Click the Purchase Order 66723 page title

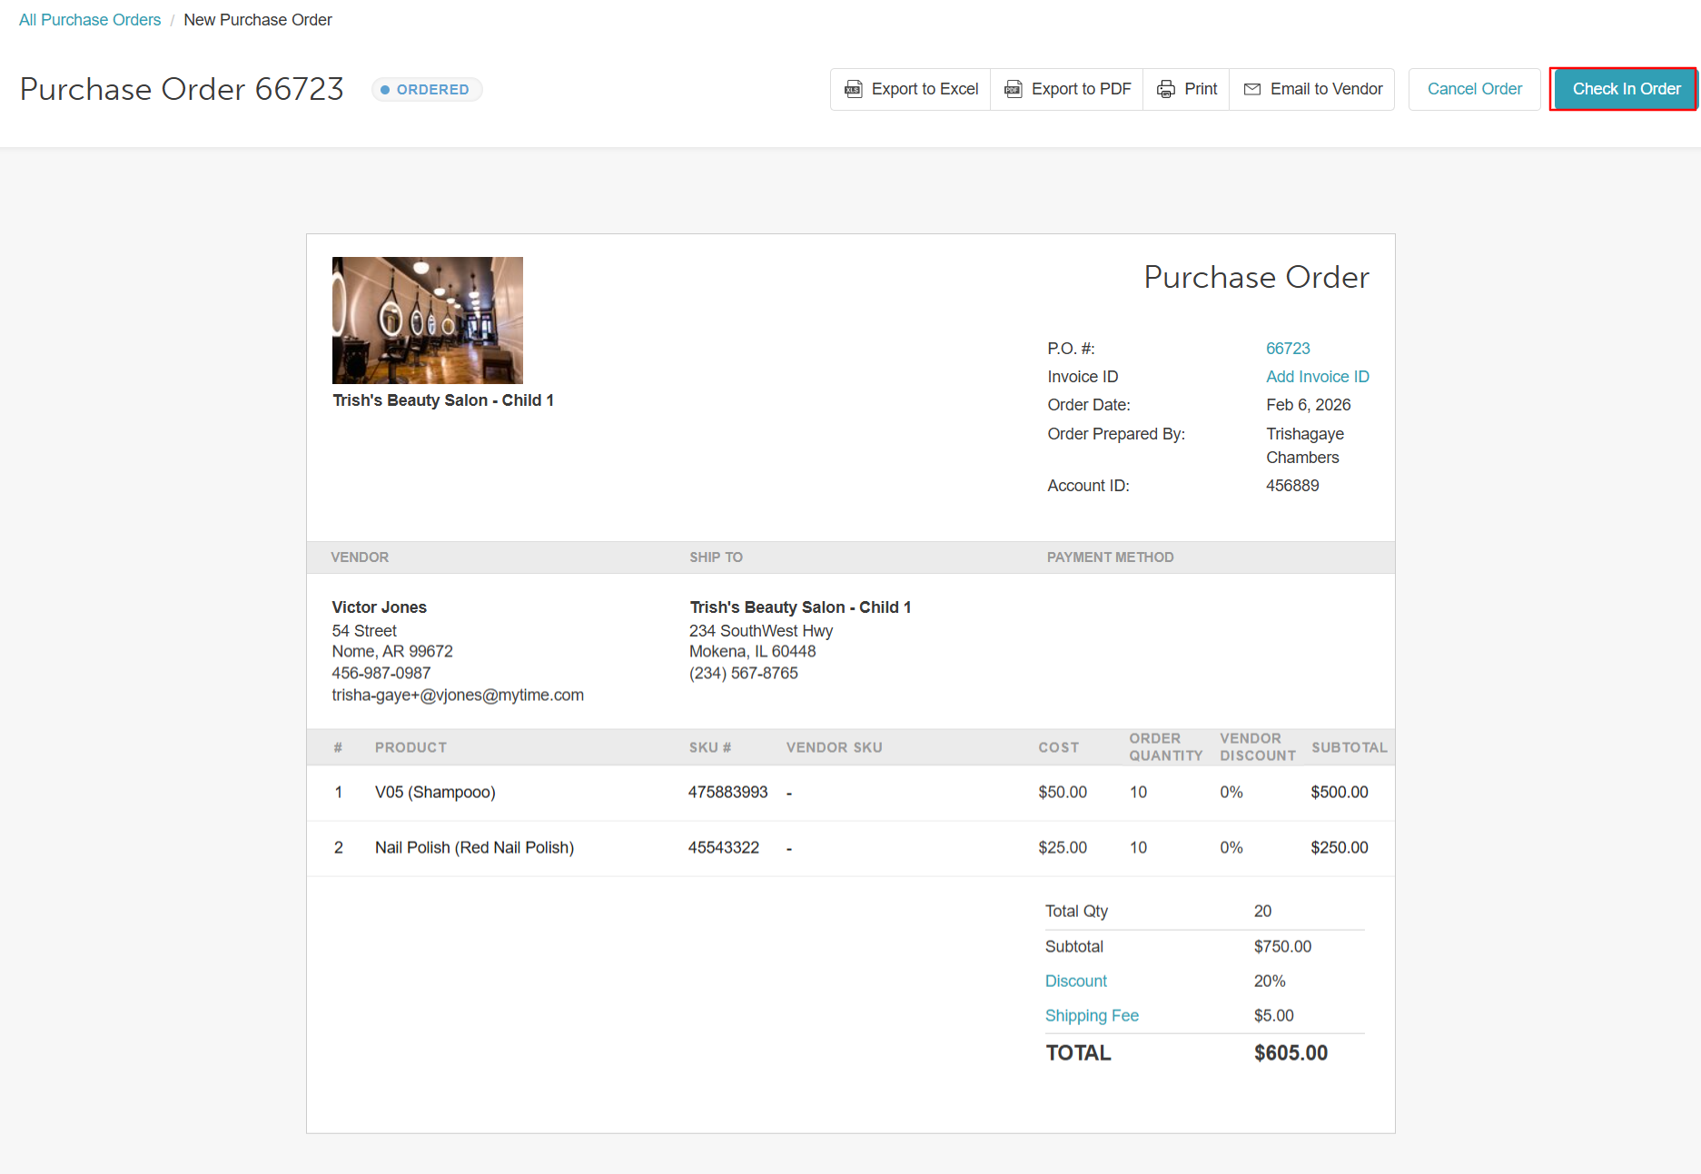182,89
